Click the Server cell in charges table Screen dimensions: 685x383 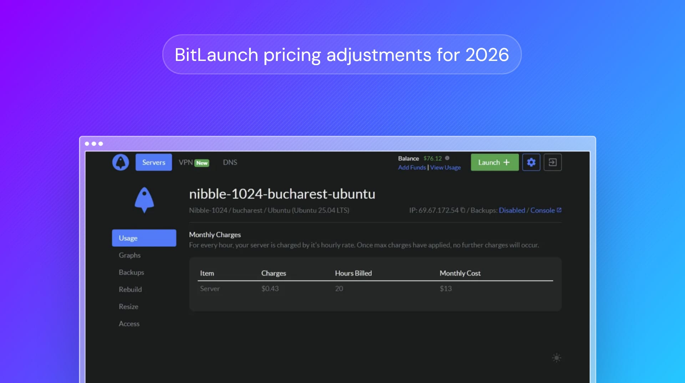(x=210, y=289)
